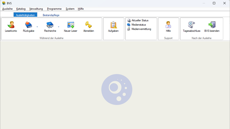The image size is (230, 129).
Task: Switch to the Bestandspflege tab
Action: [x=51, y=15]
